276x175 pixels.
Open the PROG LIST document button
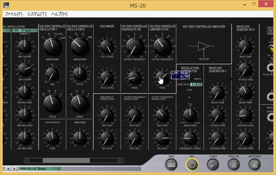234,165
